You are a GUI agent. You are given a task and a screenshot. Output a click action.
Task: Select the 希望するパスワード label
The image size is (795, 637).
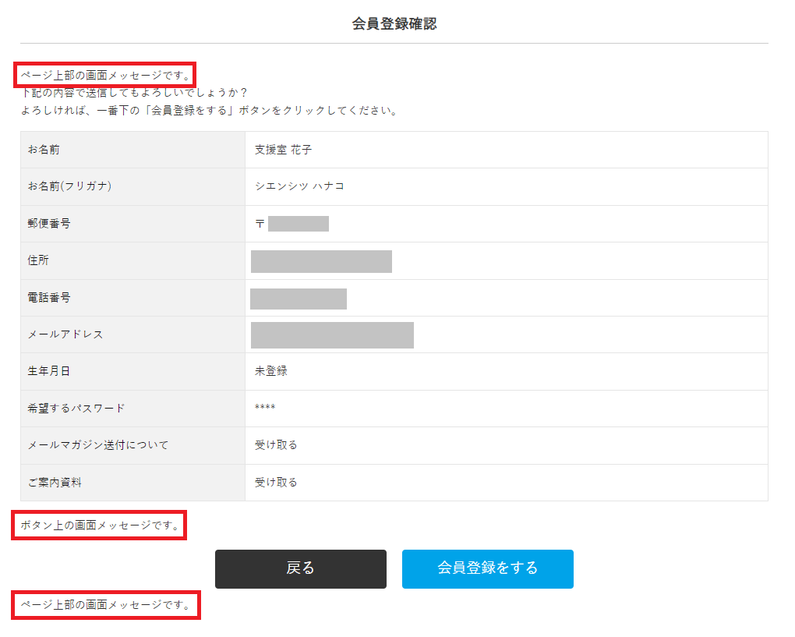coord(76,409)
